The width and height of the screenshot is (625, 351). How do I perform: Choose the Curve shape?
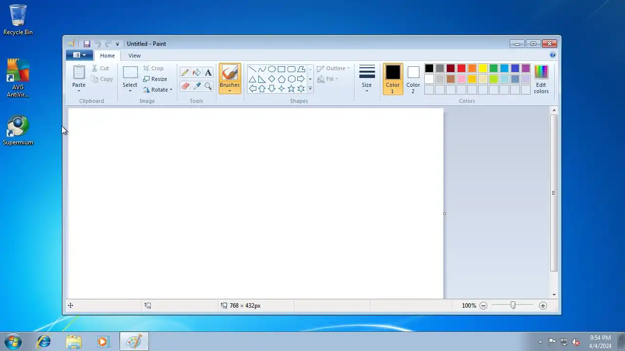click(262, 69)
